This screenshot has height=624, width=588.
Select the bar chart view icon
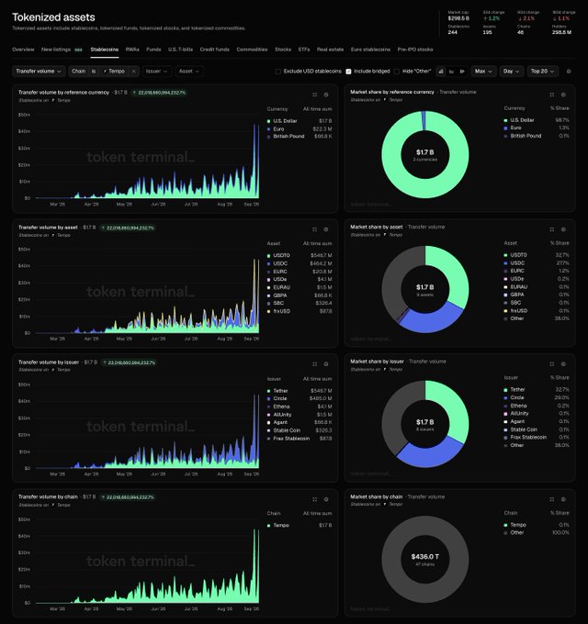[441, 72]
